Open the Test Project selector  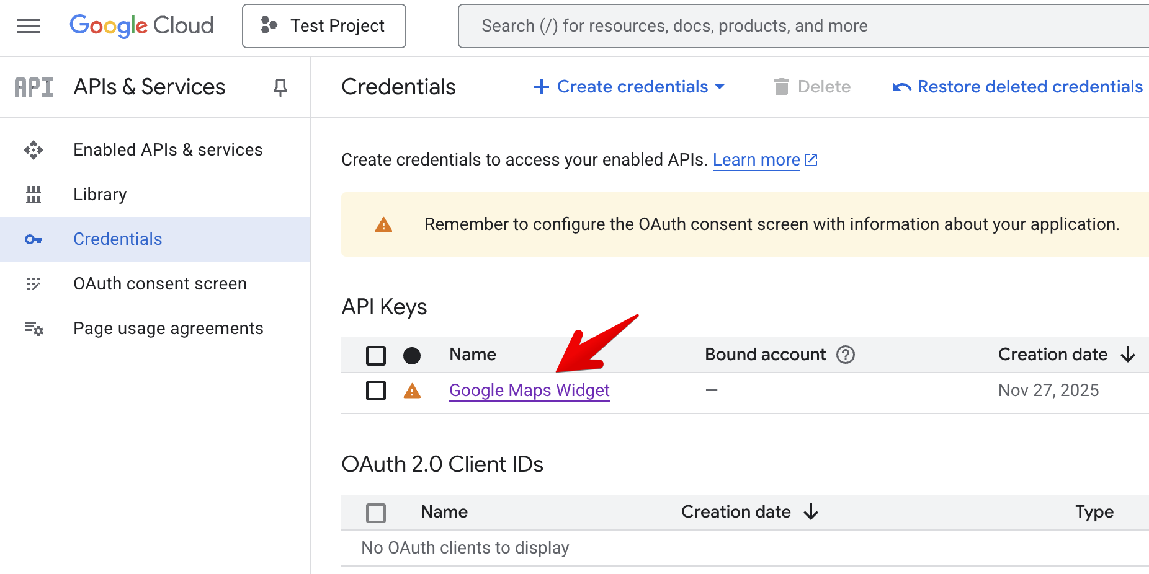tap(324, 26)
